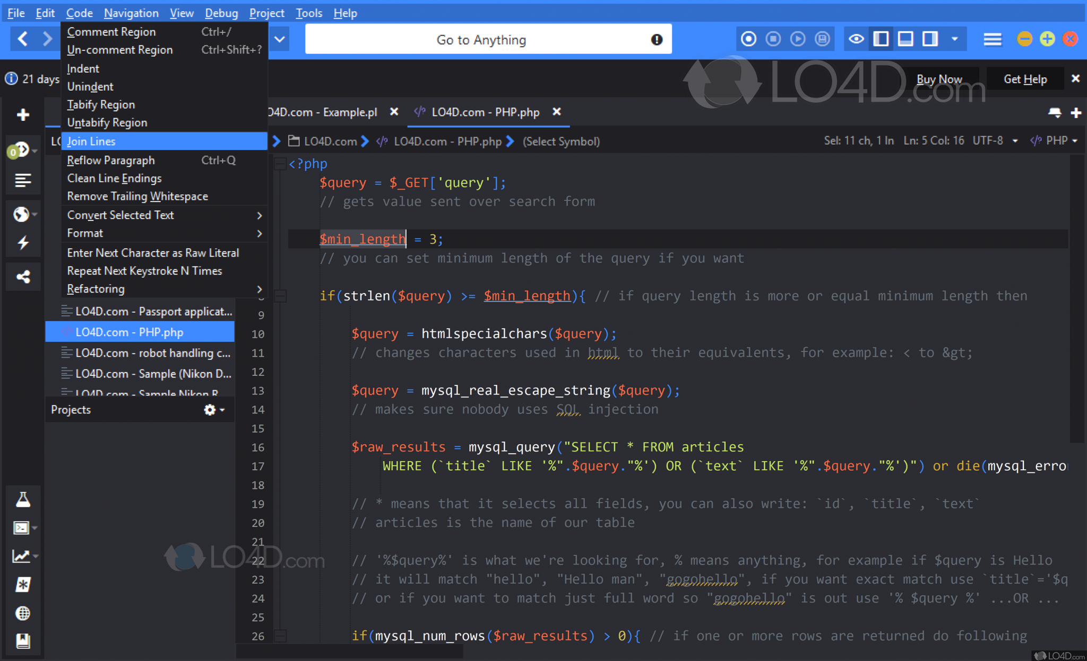The width and height of the screenshot is (1087, 661).
Task: Click the Play Last Macro icon
Action: tap(797, 39)
